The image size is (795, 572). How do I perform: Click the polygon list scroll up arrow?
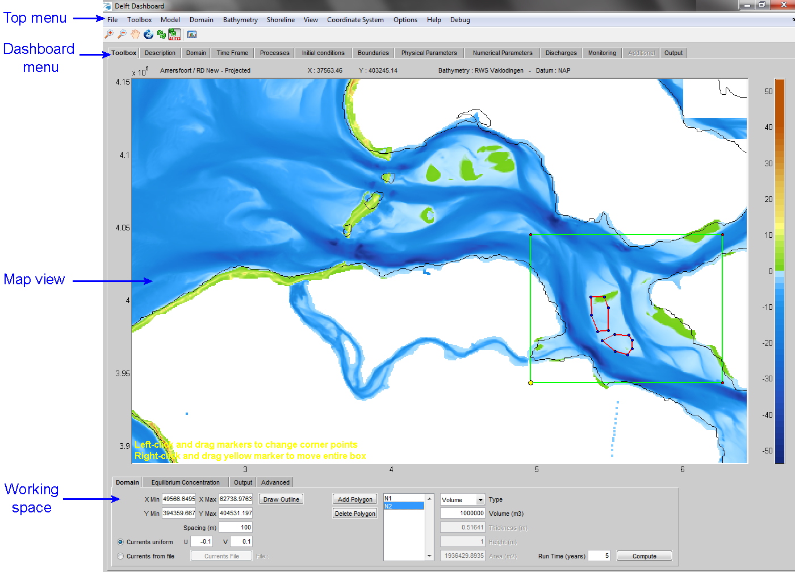tap(429, 498)
